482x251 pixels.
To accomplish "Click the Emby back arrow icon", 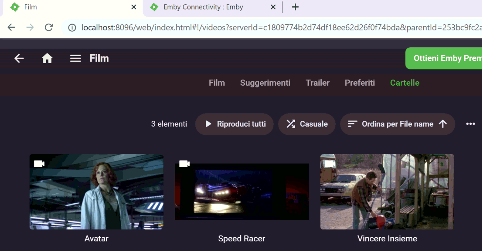I will coord(19,58).
